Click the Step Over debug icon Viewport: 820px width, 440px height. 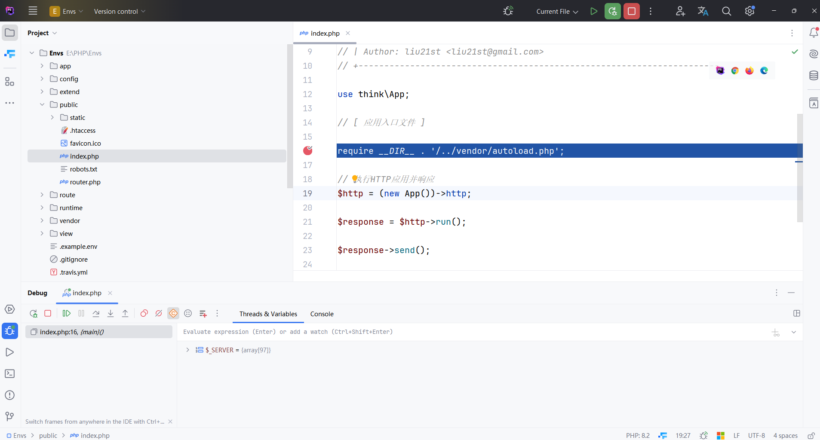96,314
